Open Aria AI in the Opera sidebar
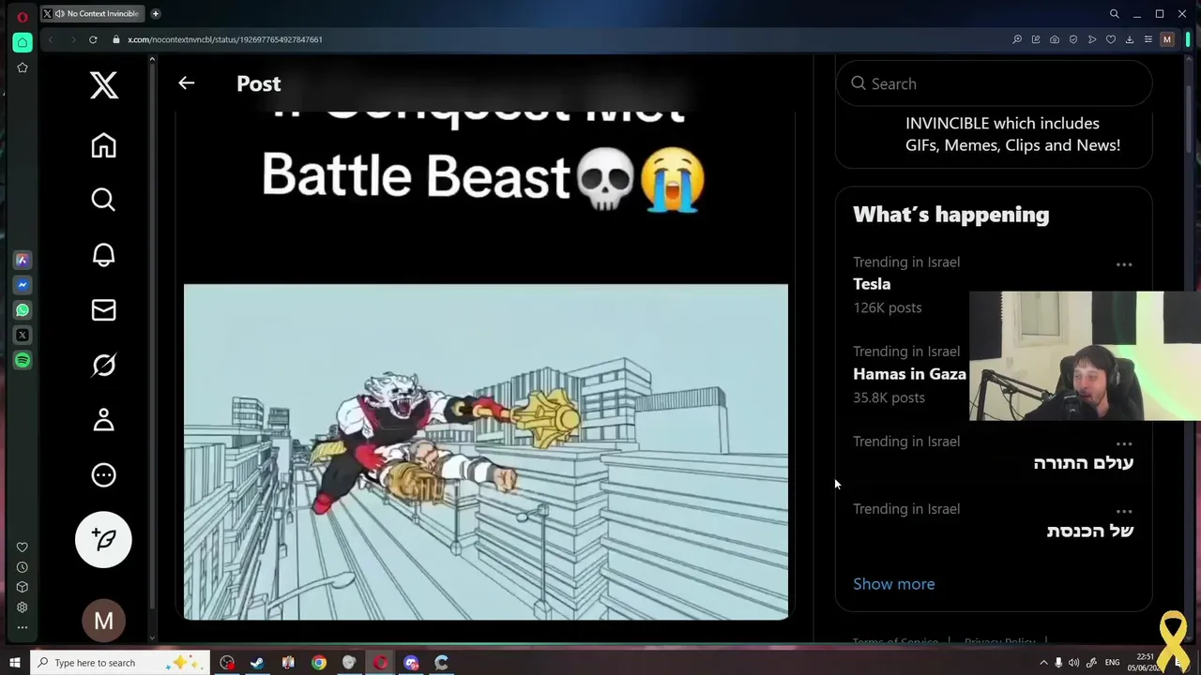Image resolution: width=1201 pixels, height=675 pixels. tap(23, 260)
